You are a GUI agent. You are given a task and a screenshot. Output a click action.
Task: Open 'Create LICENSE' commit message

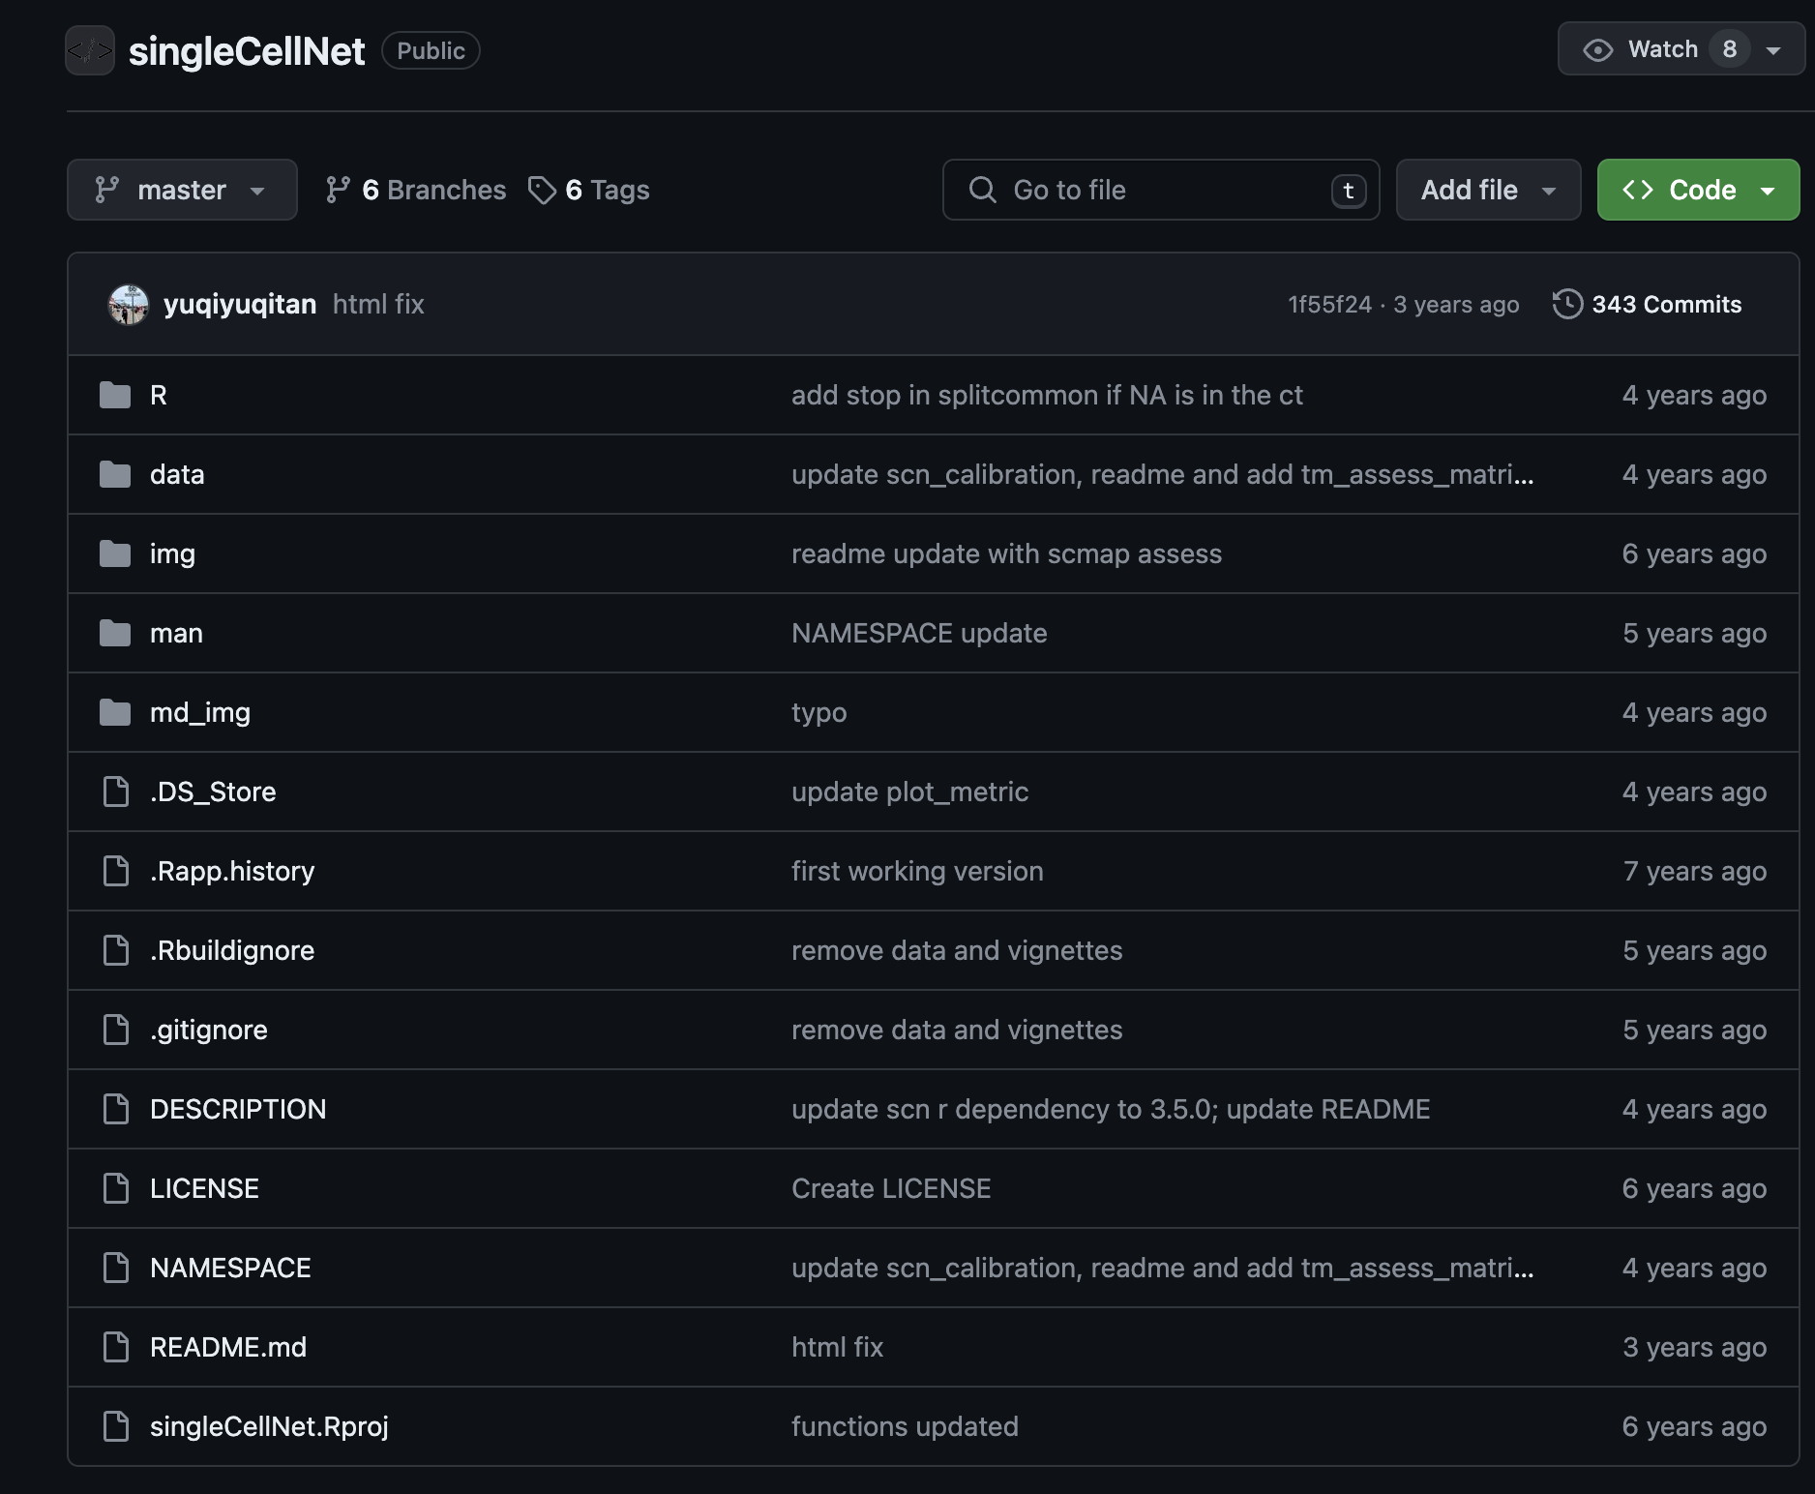pyautogui.click(x=891, y=1188)
